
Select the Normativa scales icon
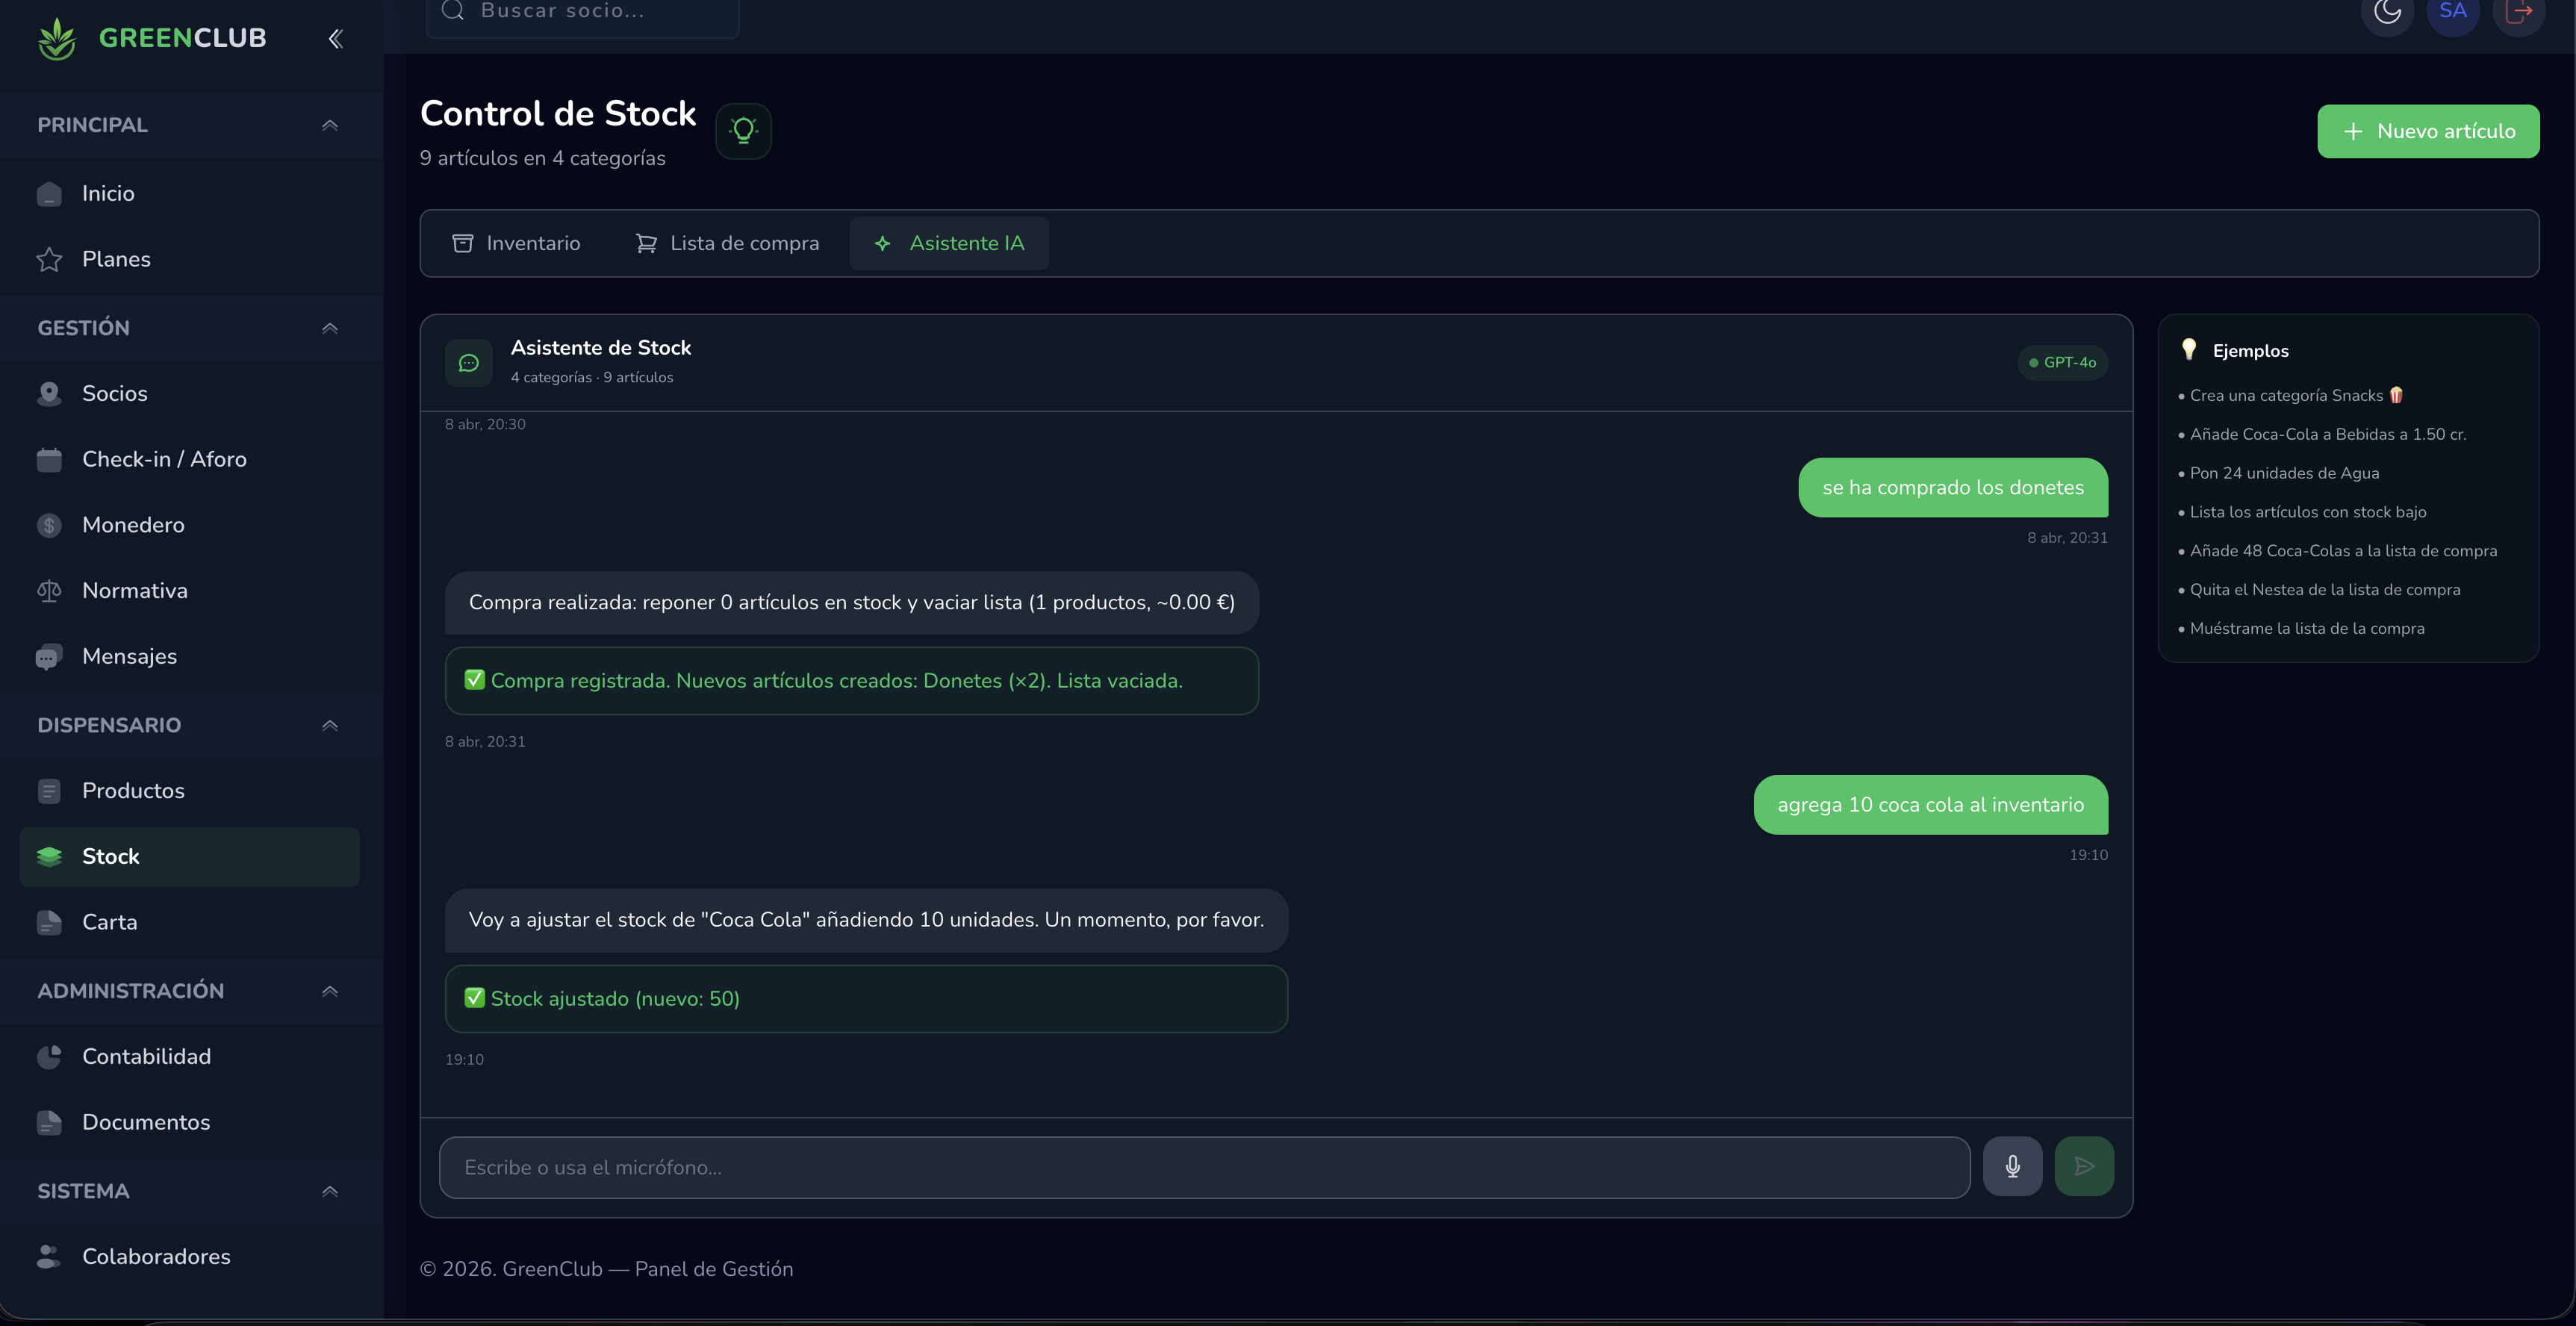coord(50,590)
